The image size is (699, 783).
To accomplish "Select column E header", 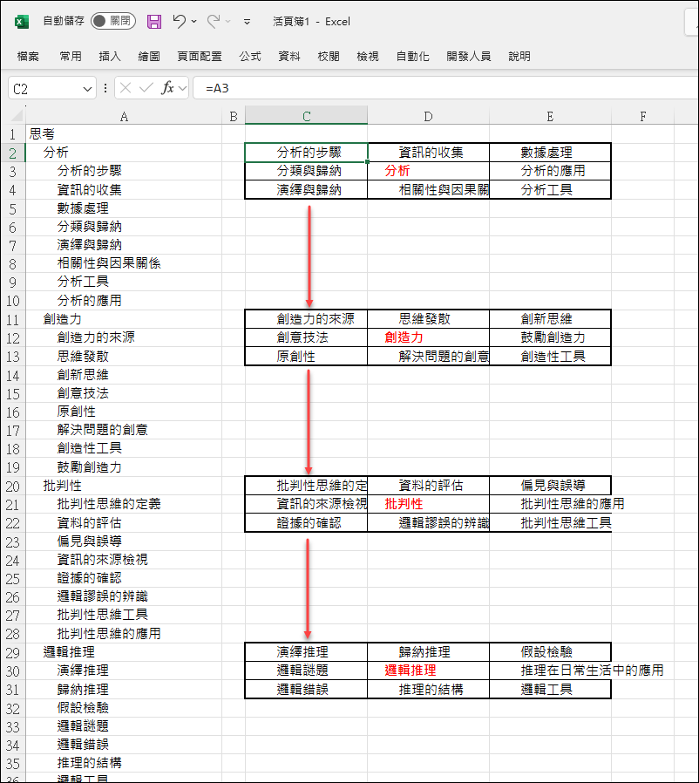I will point(550,116).
